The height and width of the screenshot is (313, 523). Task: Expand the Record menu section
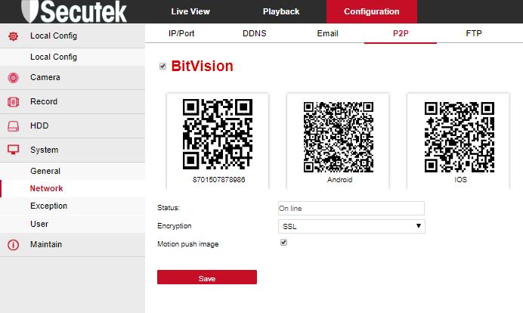pyautogui.click(x=73, y=102)
